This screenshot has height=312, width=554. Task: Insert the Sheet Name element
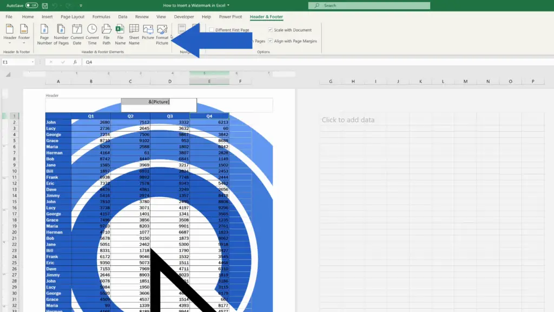[134, 34]
